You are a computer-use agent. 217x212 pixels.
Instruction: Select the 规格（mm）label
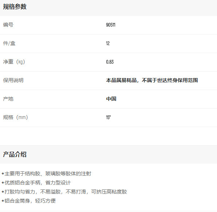(15, 117)
